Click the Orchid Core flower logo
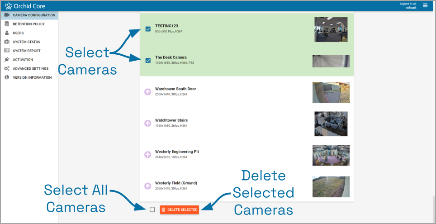The height and width of the screenshot is (224, 436). 9,6
